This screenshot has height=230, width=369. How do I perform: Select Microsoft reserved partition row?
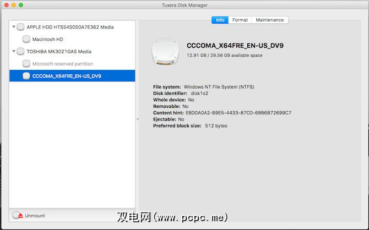(x=72, y=64)
